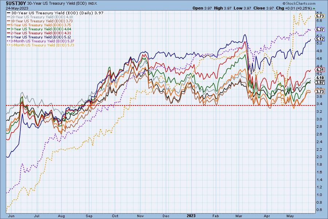Select the 2-Year US Treasury Yield legend entry
The image size is (328, 219).
[x=39, y=33]
